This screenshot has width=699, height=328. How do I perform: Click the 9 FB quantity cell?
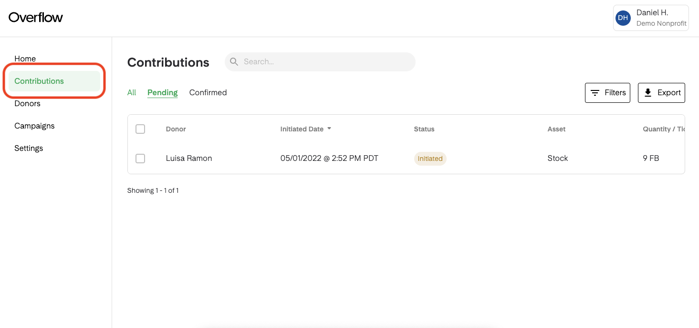[x=651, y=158]
